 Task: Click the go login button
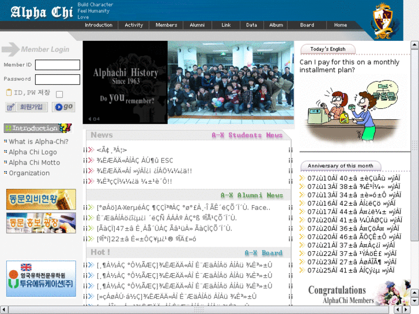(x=63, y=107)
